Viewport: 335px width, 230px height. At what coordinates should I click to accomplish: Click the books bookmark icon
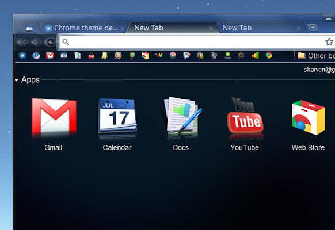click(200, 56)
